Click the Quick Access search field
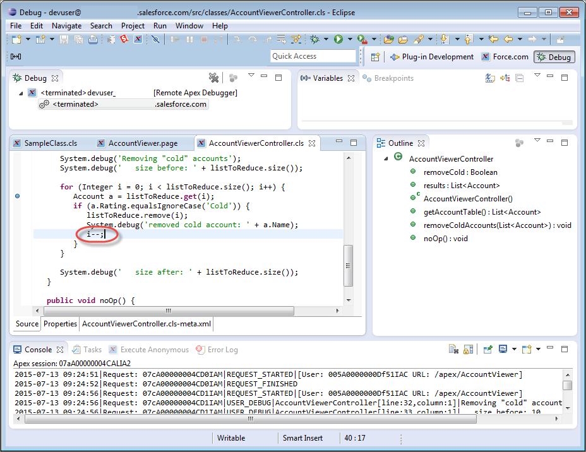This screenshot has width=586, height=452. pos(313,56)
